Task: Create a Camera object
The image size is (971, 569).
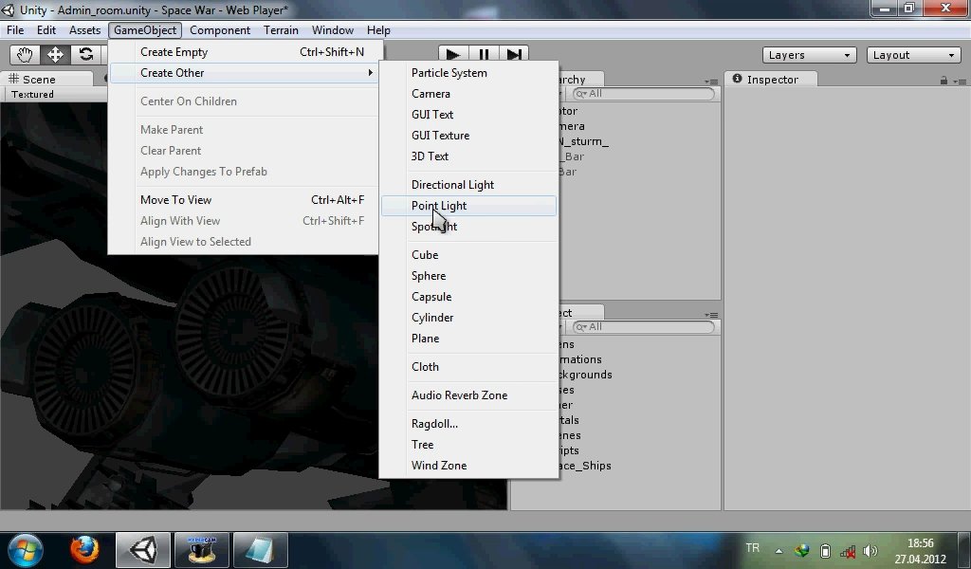Action: (x=468, y=94)
